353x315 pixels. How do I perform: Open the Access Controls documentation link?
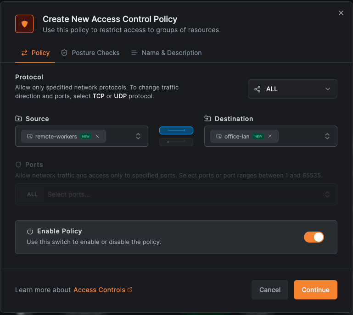click(99, 290)
